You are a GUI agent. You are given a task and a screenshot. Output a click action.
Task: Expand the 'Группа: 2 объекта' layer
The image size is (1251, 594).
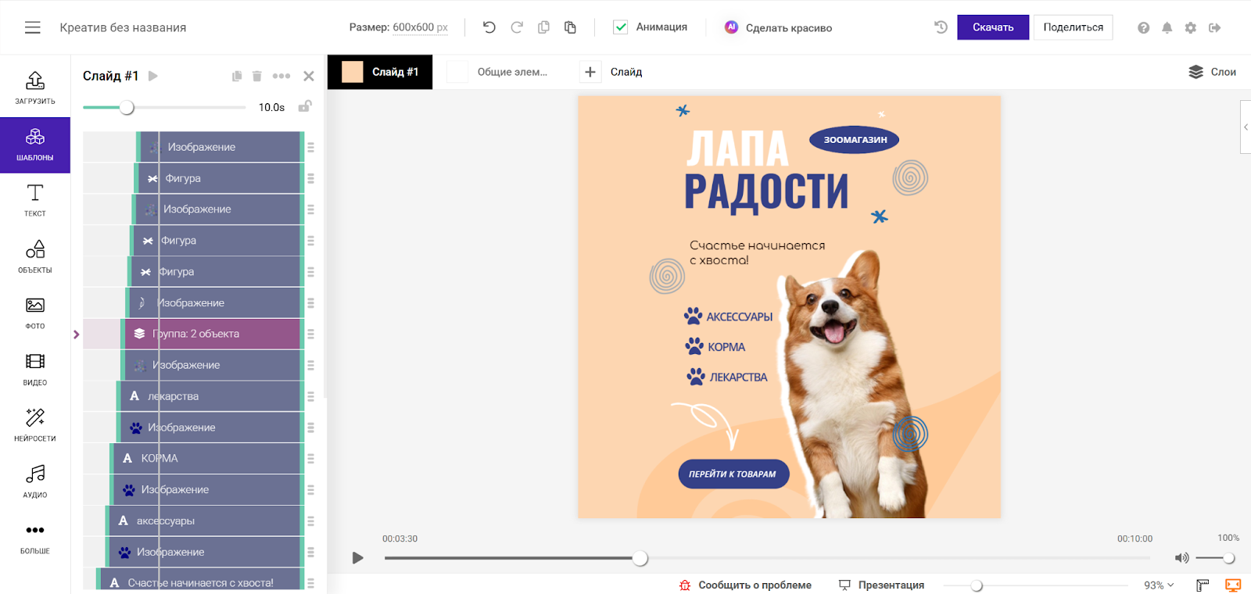tap(77, 335)
